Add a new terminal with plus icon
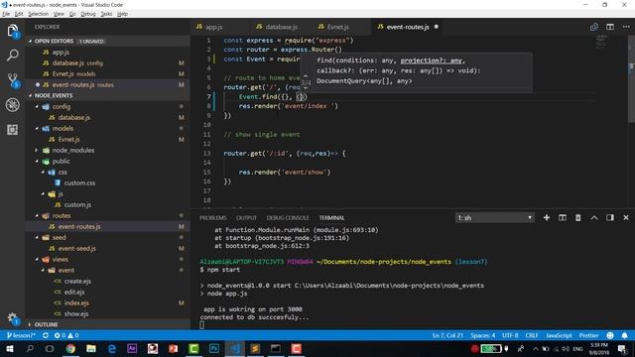Screen dimensions: 635x357 click(547, 218)
